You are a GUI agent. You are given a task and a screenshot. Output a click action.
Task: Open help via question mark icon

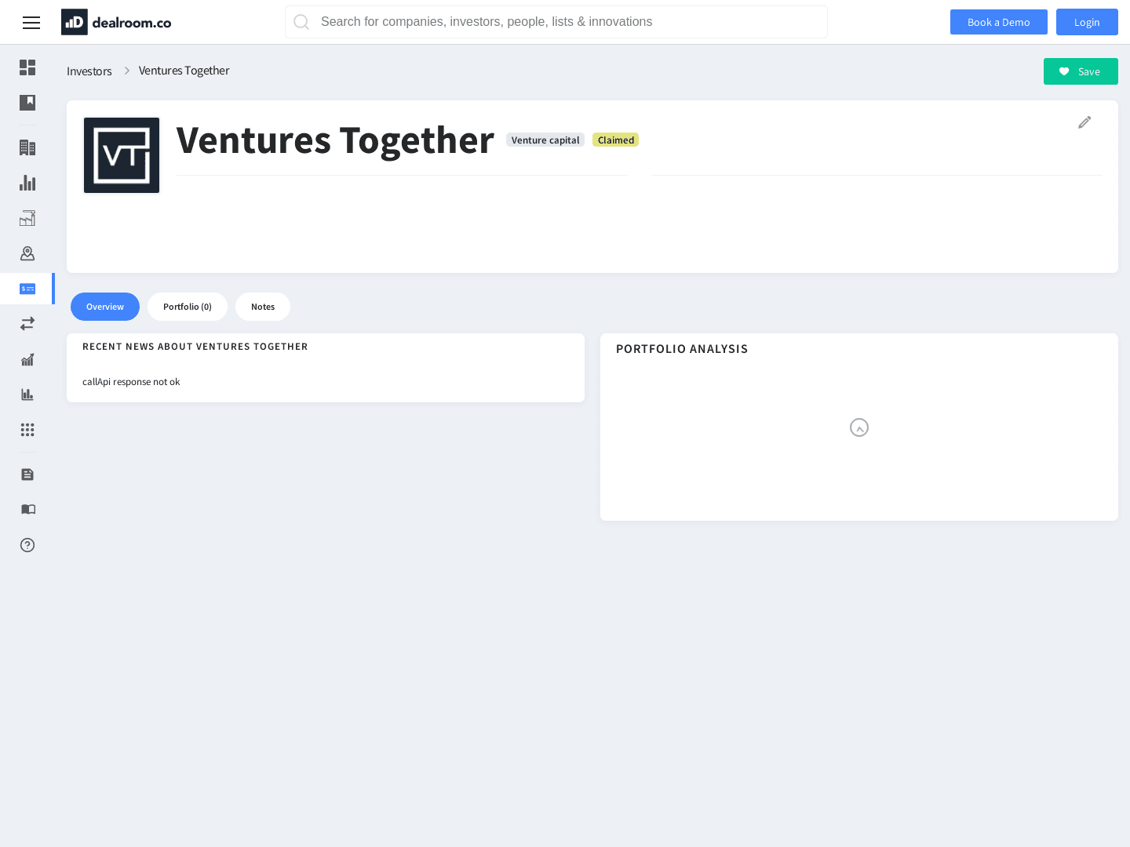click(27, 545)
